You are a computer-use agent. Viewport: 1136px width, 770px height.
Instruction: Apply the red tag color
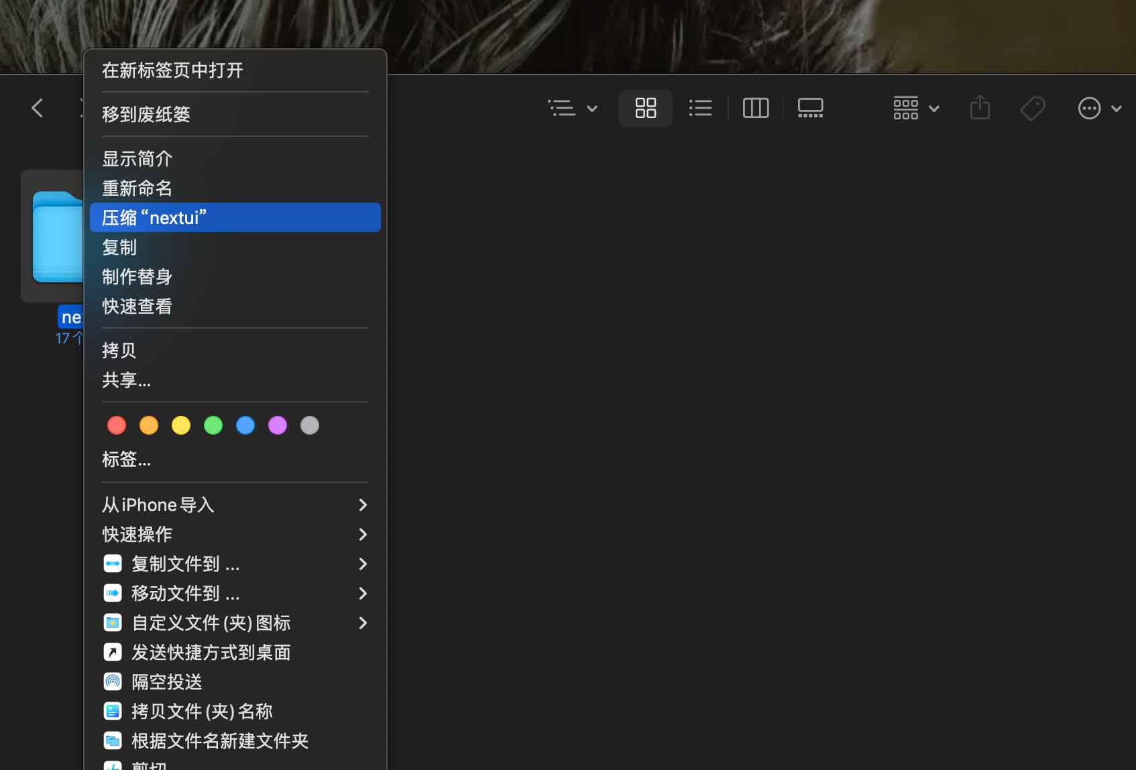point(117,425)
